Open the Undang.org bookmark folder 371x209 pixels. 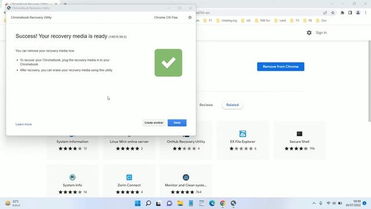tap(227, 21)
